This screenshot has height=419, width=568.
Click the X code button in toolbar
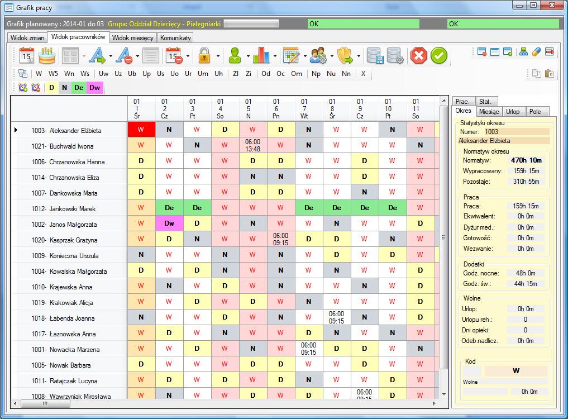(x=364, y=74)
